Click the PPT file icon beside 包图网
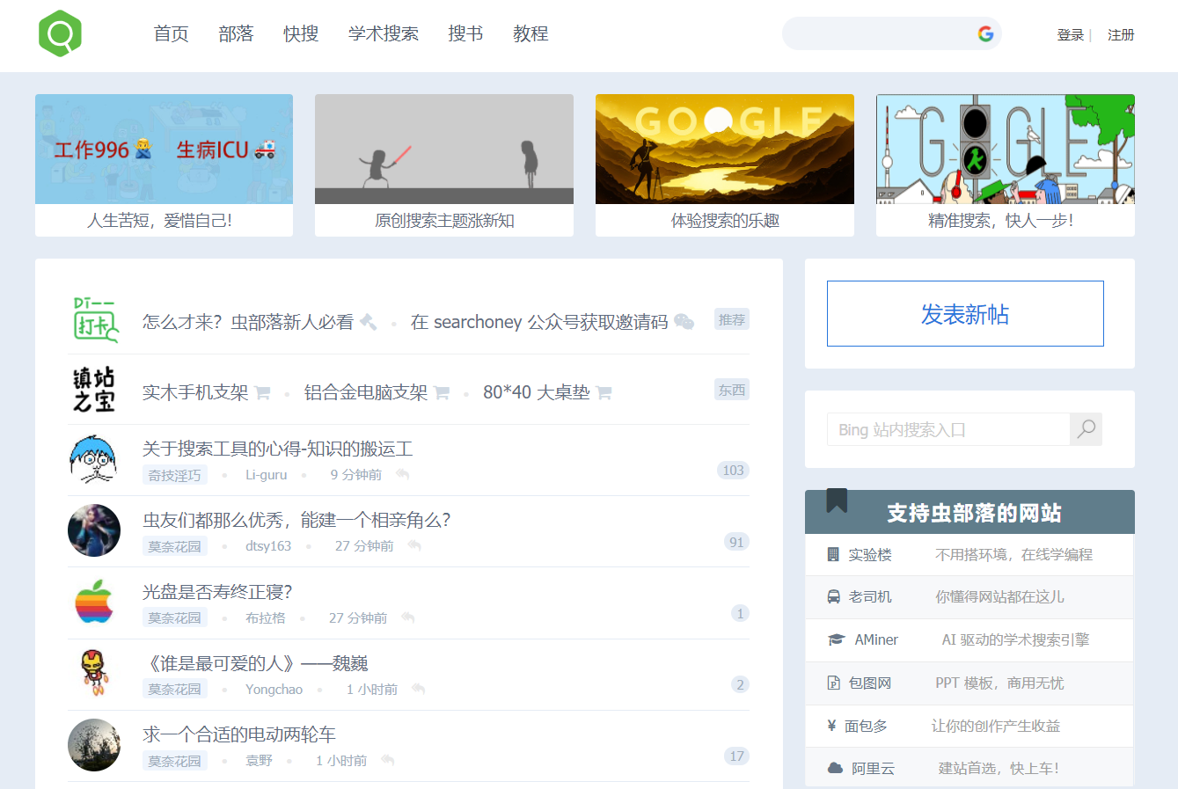The image size is (1178, 789). pos(834,683)
